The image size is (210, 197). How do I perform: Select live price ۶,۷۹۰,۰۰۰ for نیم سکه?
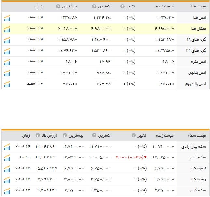coord(164,168)
